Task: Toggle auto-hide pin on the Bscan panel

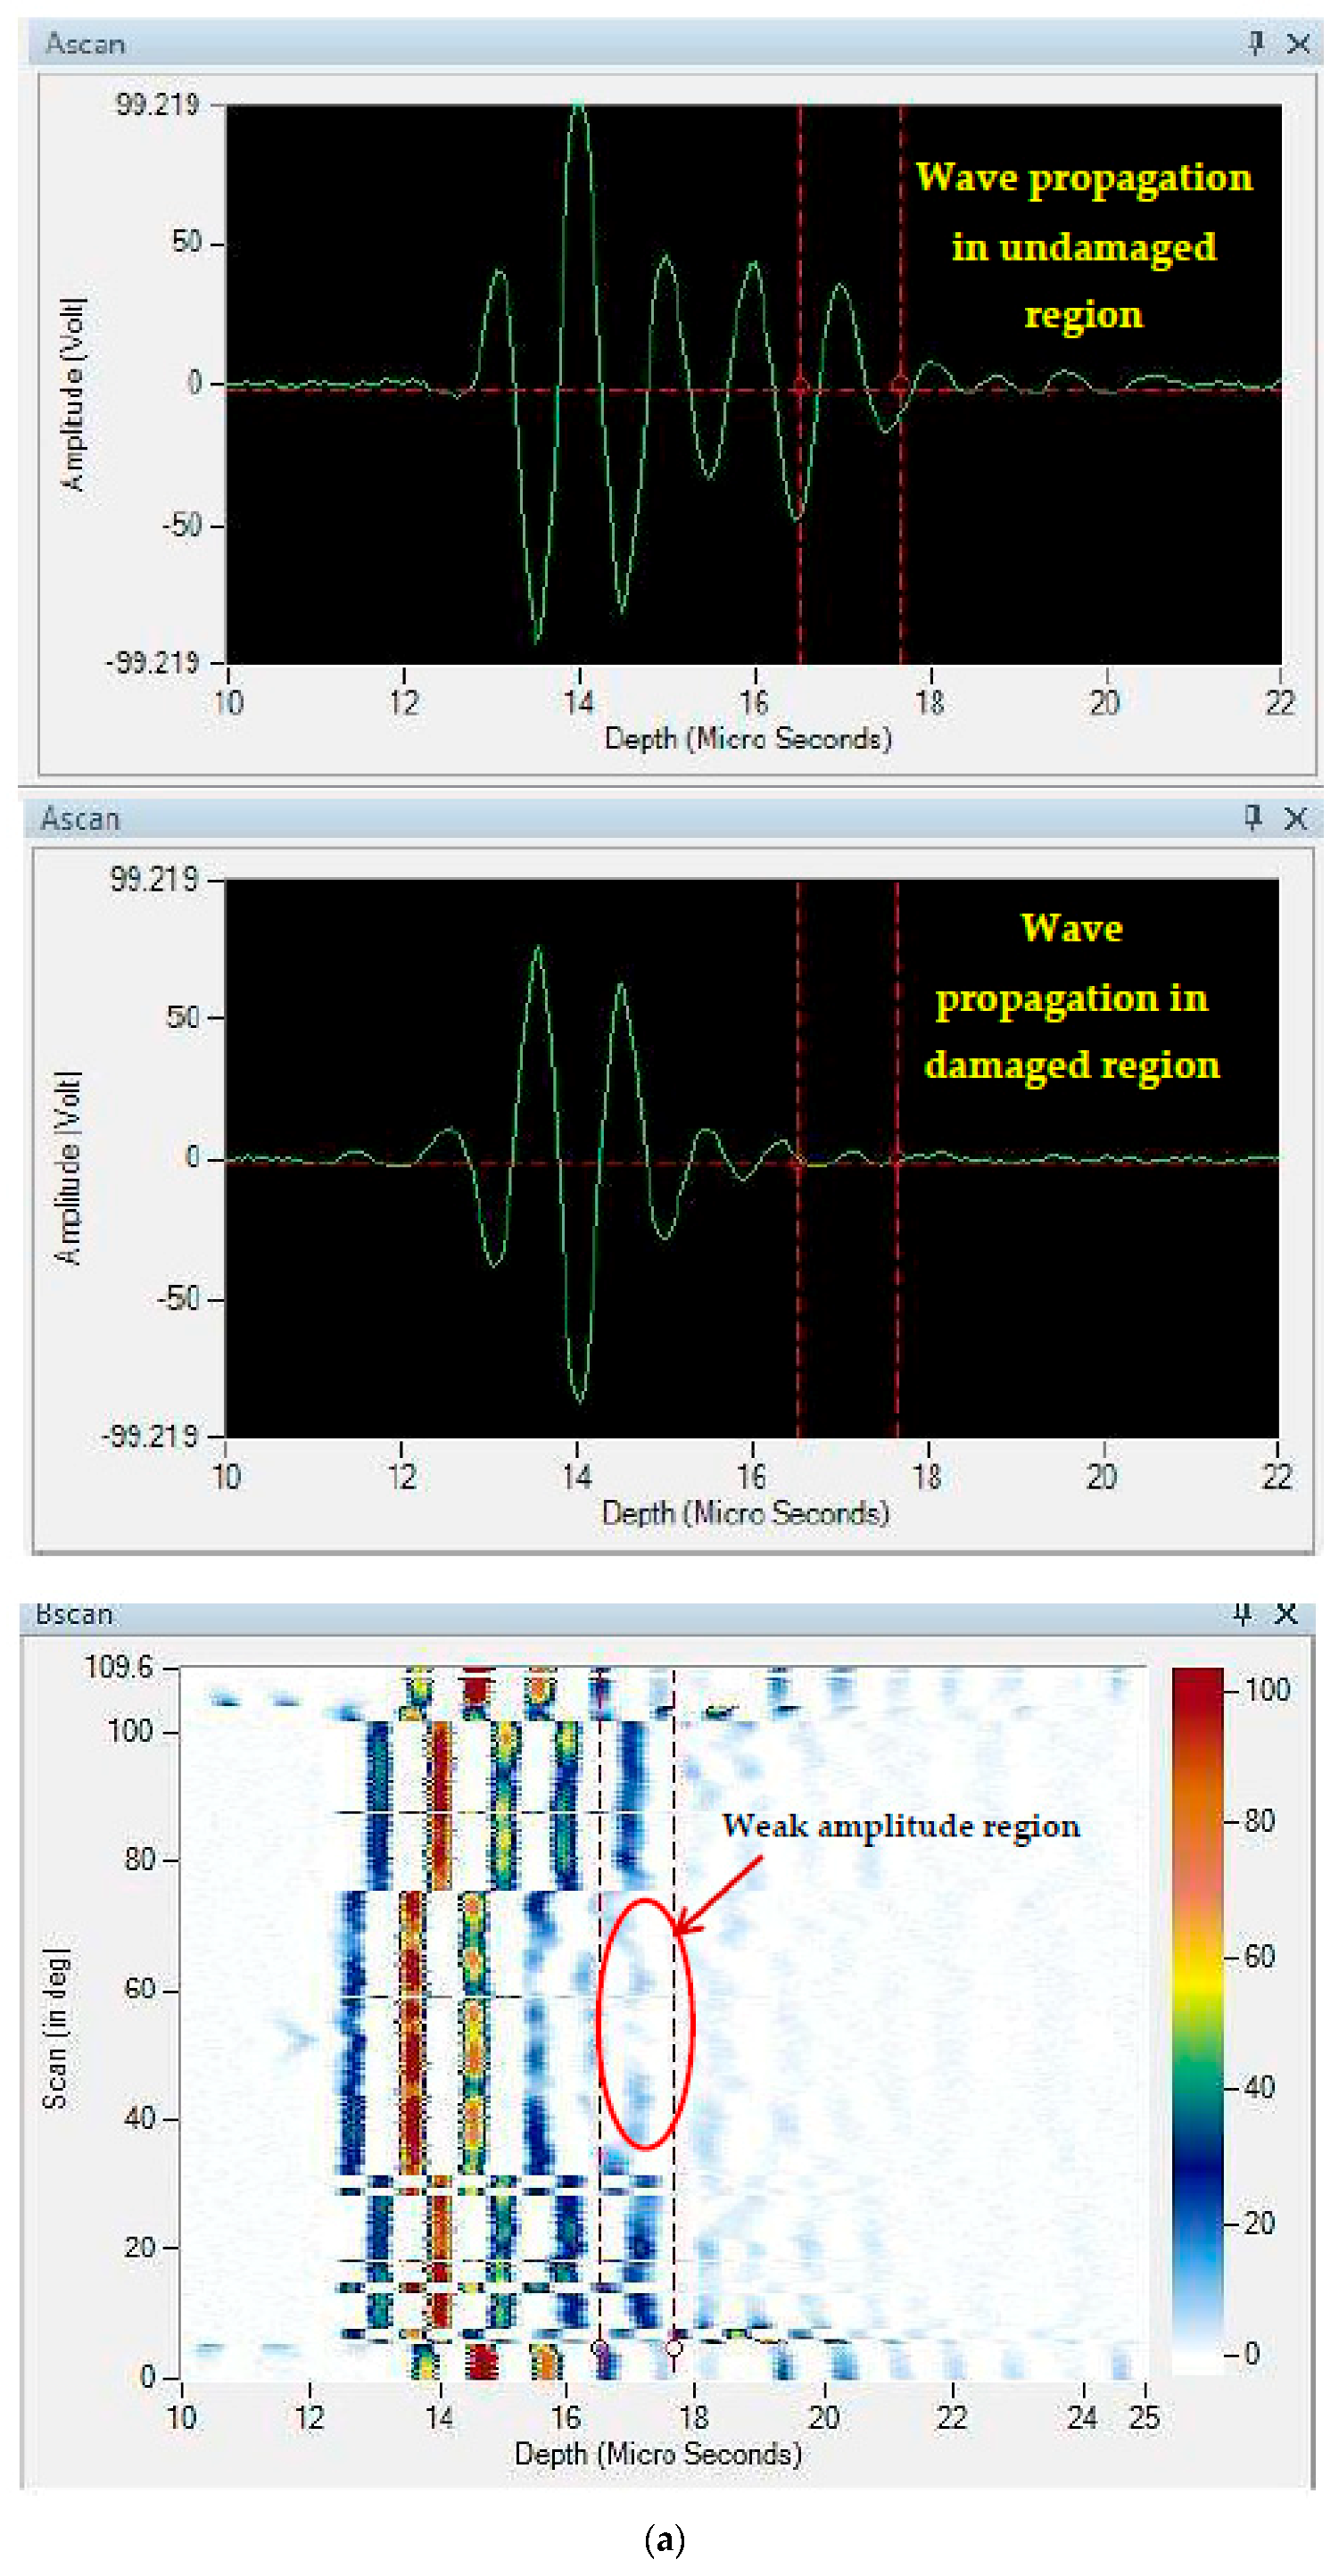Action: [x=1243, y=1614]
